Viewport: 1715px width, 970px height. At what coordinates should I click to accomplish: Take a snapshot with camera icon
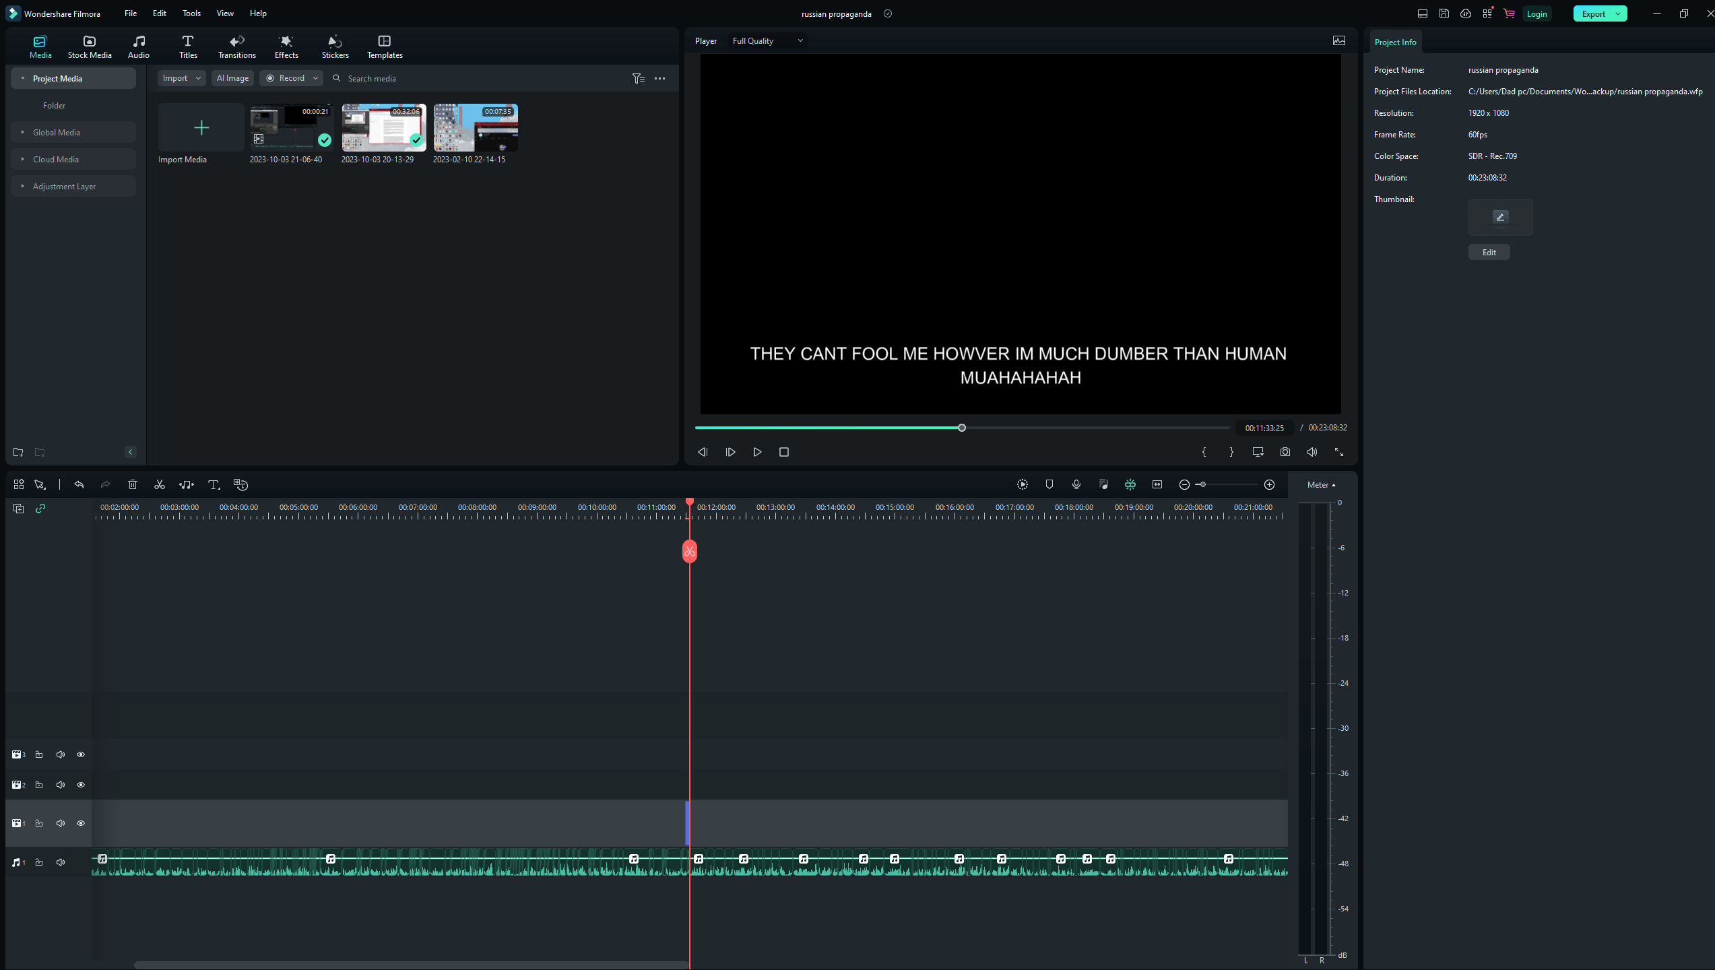pos(1285,452)
